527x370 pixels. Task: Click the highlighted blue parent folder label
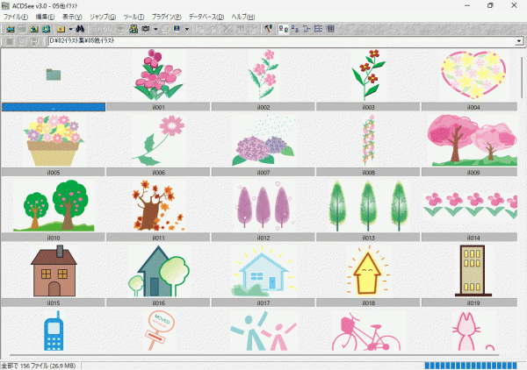point(54,107)
